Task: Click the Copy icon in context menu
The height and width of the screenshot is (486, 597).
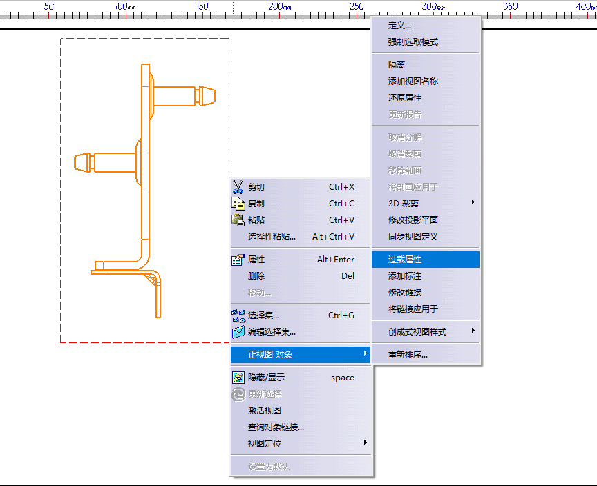Action: (238, 204)
